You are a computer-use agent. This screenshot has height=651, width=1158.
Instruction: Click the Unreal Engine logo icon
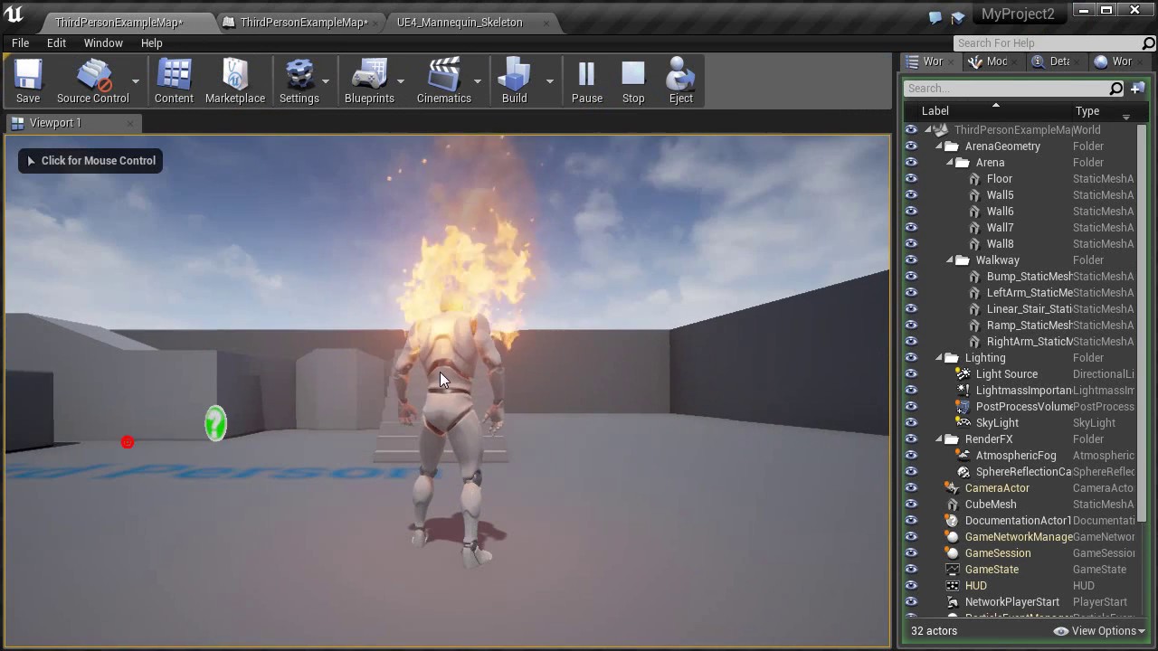[14, 14]
